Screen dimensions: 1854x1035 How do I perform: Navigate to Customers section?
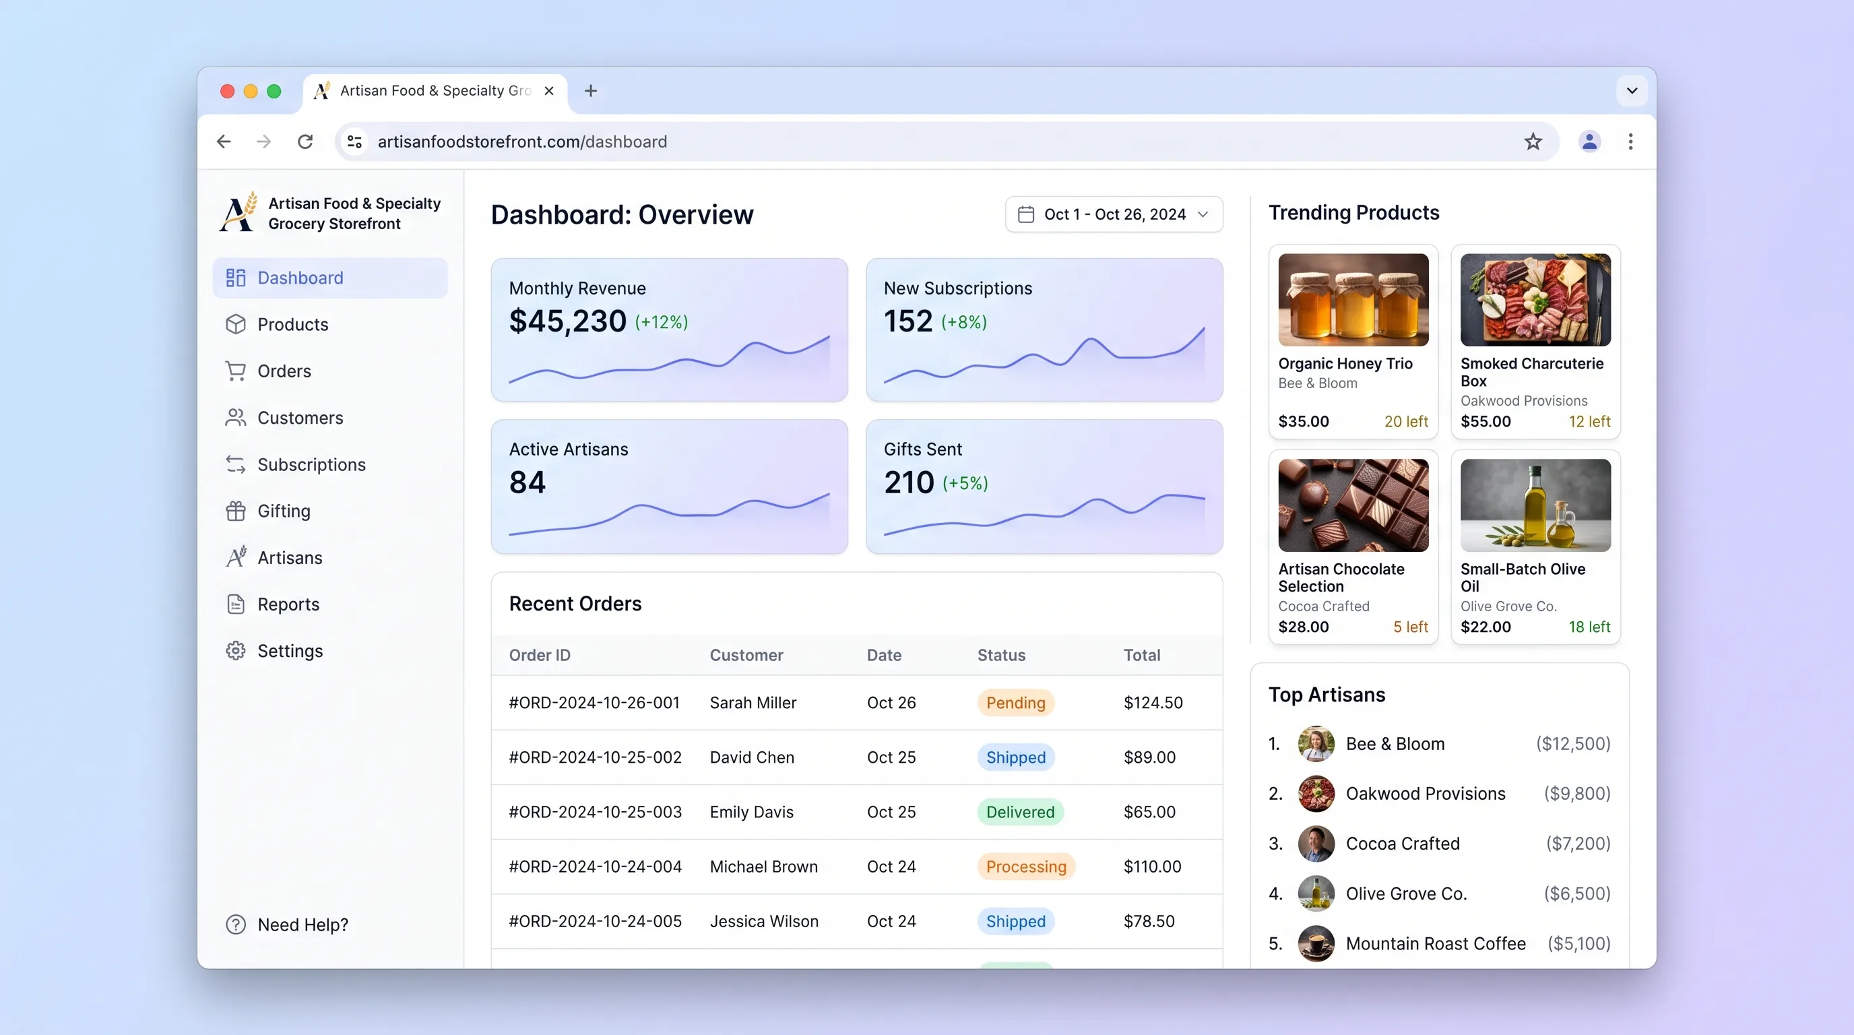330,418
